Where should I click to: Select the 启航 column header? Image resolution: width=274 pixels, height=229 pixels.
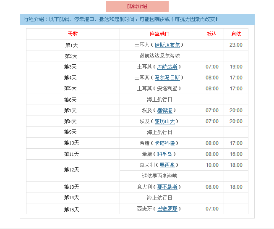pos(236,34)
